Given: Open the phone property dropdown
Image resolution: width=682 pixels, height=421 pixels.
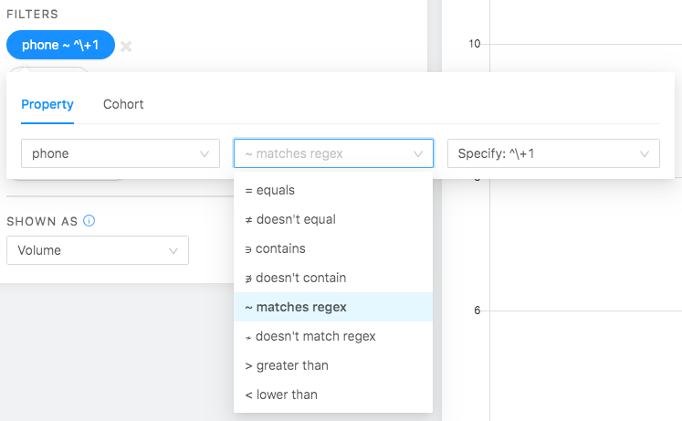Looking at the screenshot, I should pyautogui.click(x=120, y=153).
